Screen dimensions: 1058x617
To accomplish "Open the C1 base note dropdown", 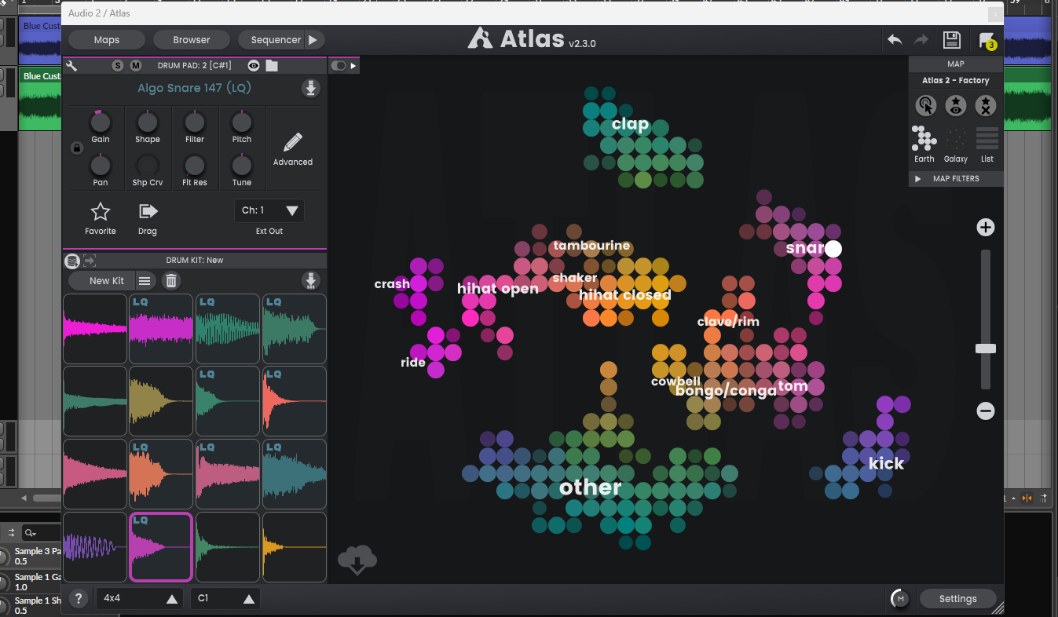I will click(225, 598).
